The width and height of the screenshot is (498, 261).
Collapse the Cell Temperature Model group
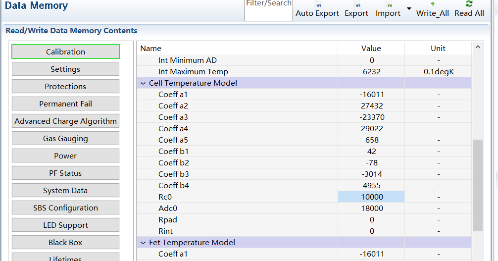144,83
